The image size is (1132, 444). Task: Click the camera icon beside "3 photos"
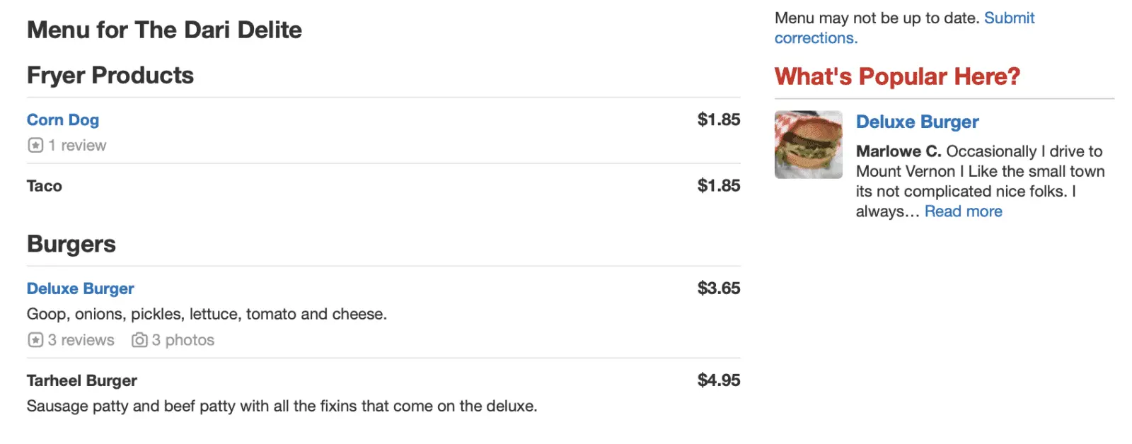139,340
